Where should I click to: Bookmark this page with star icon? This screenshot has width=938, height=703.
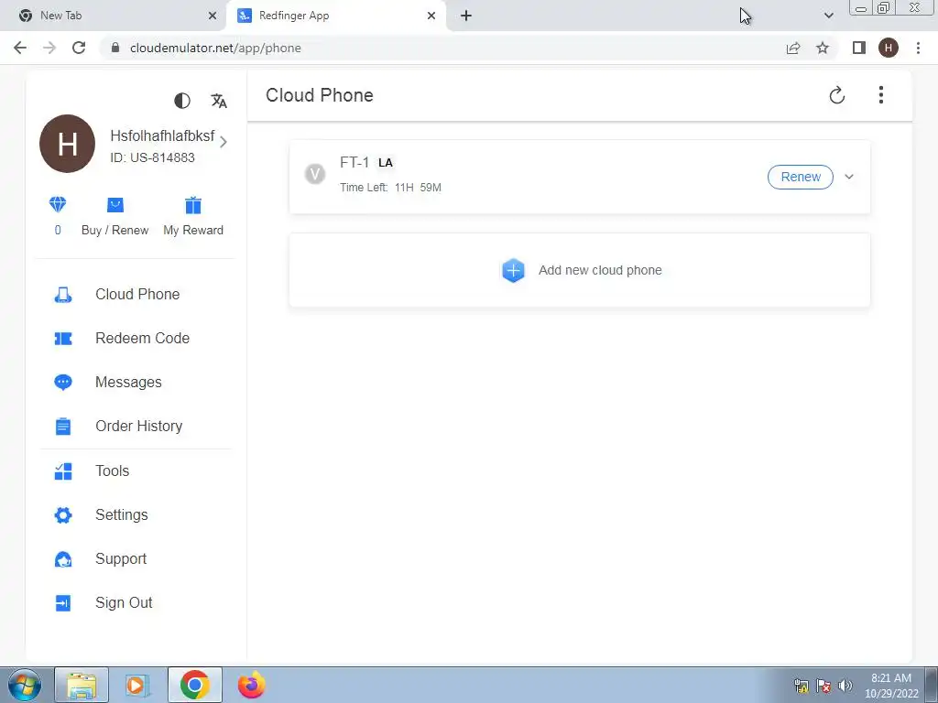coord(823,48)
